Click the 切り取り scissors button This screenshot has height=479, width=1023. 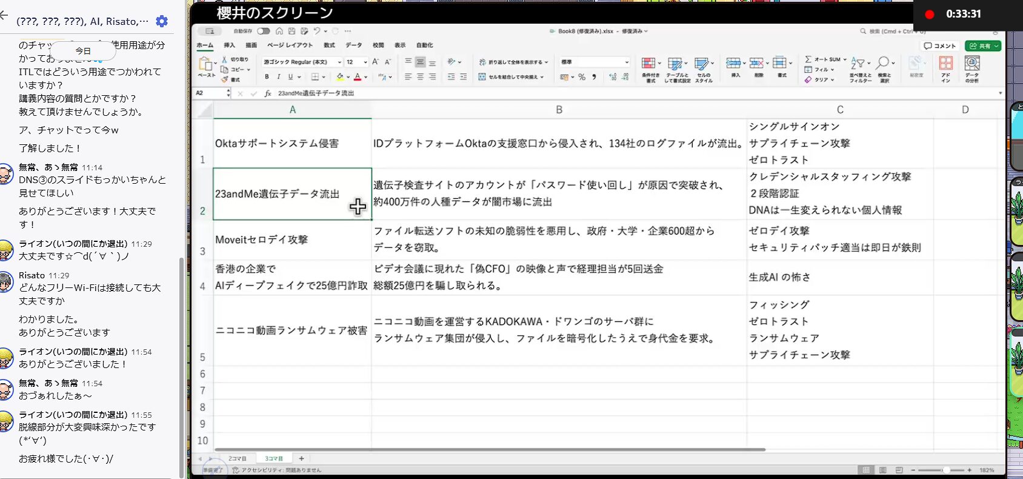click(235, 59)
